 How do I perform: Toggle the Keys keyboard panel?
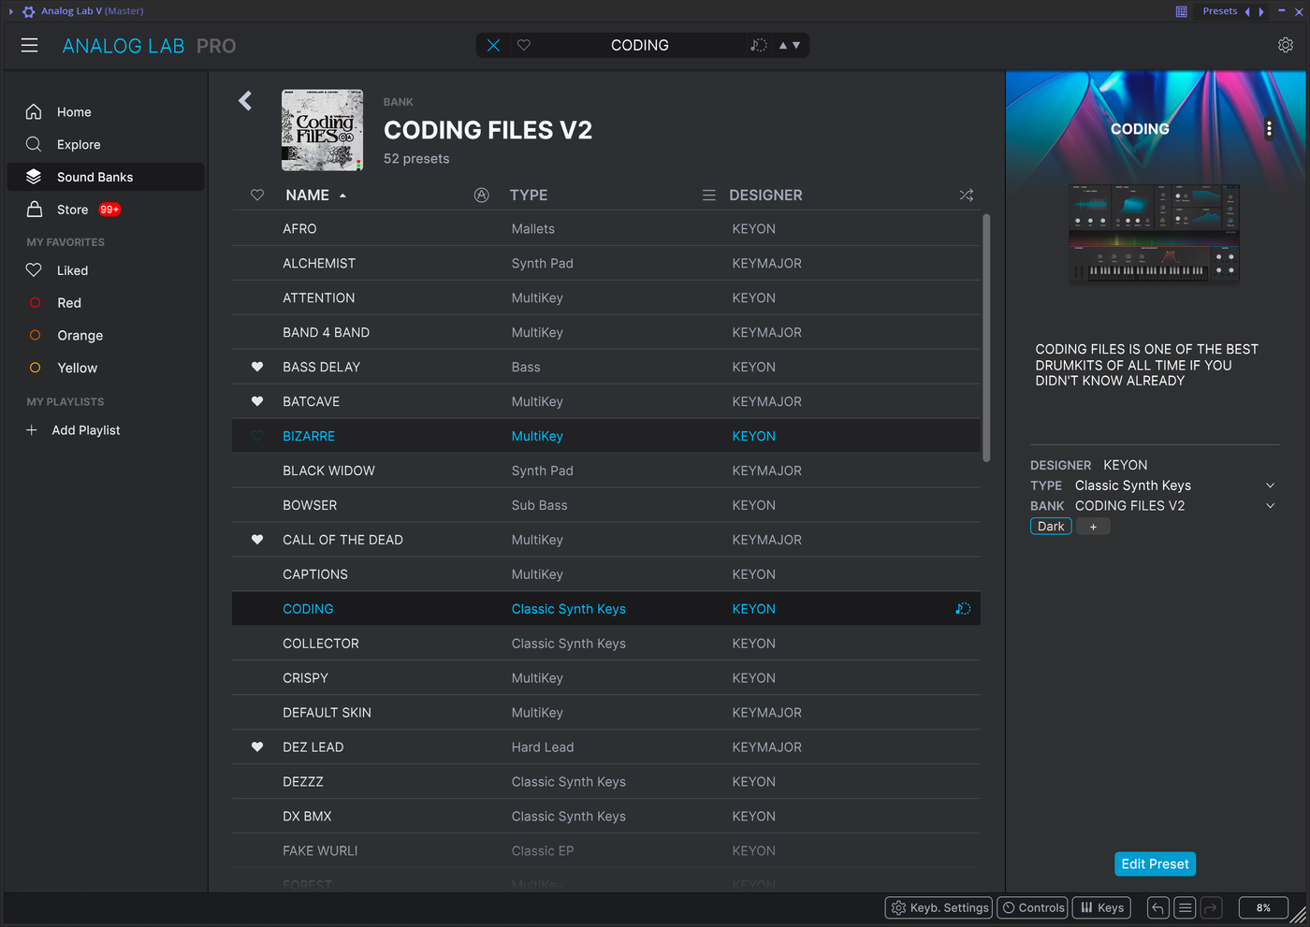pyautogui.click(x=1101, y=907)
